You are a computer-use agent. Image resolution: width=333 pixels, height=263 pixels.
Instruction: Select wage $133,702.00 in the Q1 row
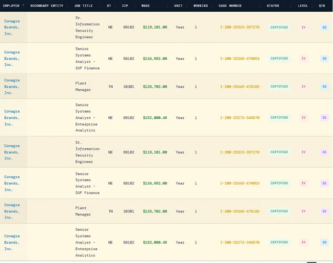point(155,211)
